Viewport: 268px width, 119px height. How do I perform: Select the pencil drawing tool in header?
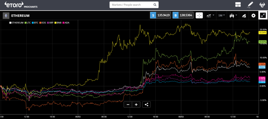250,5
